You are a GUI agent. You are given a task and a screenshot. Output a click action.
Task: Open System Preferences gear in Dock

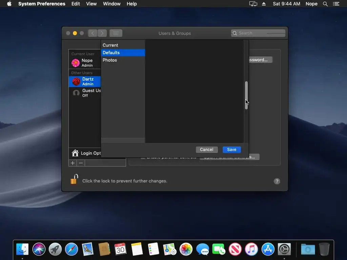coord(284,249)
